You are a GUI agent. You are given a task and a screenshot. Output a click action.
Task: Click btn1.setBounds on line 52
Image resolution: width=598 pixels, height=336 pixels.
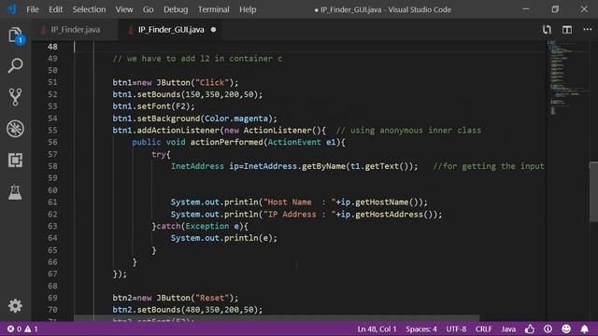(147, 94)
